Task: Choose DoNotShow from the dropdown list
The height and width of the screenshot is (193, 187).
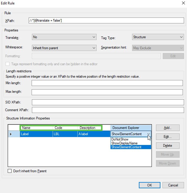Action: coord(131,139)
